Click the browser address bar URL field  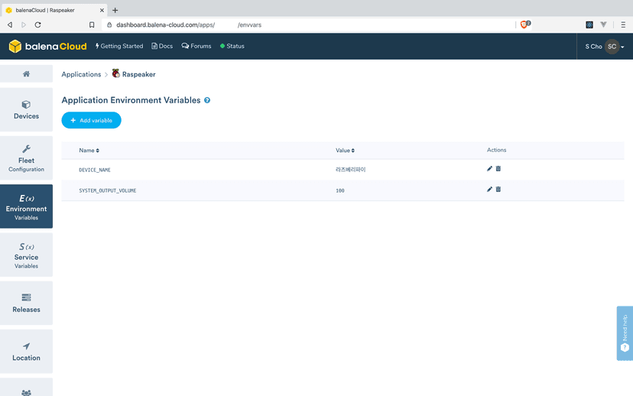[x=306, y=24]
